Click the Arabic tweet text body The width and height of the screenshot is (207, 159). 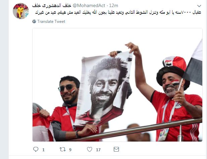pyautogui.click(x=118, y=12)
